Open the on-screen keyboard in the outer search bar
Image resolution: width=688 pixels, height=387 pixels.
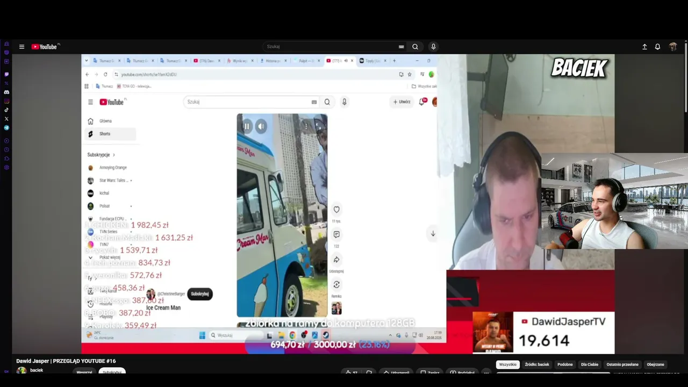point(401,47)
